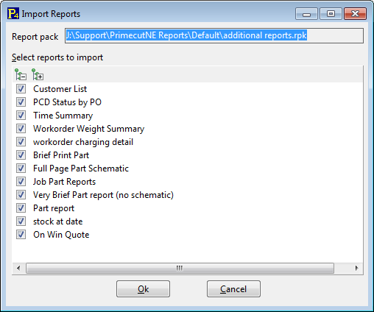Disable the Time Summary report checkbox
The image size is (374, 312).
tap(21, 116)
